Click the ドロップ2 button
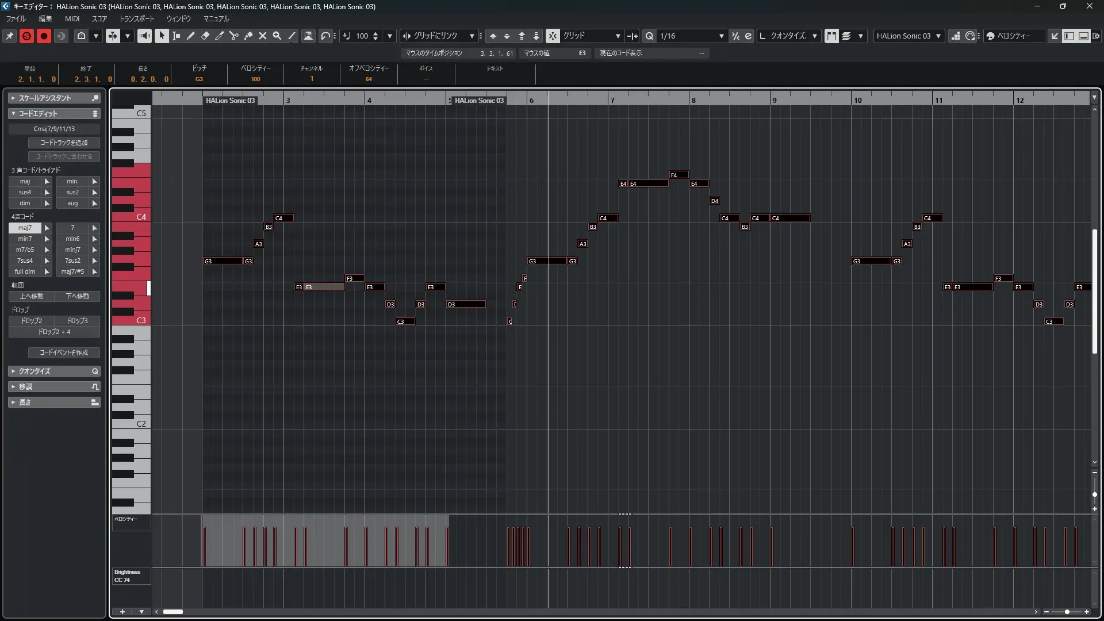 (32, 321)
